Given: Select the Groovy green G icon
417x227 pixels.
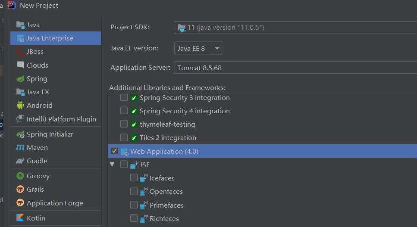Looking at the screenshot, I should 20,176.
